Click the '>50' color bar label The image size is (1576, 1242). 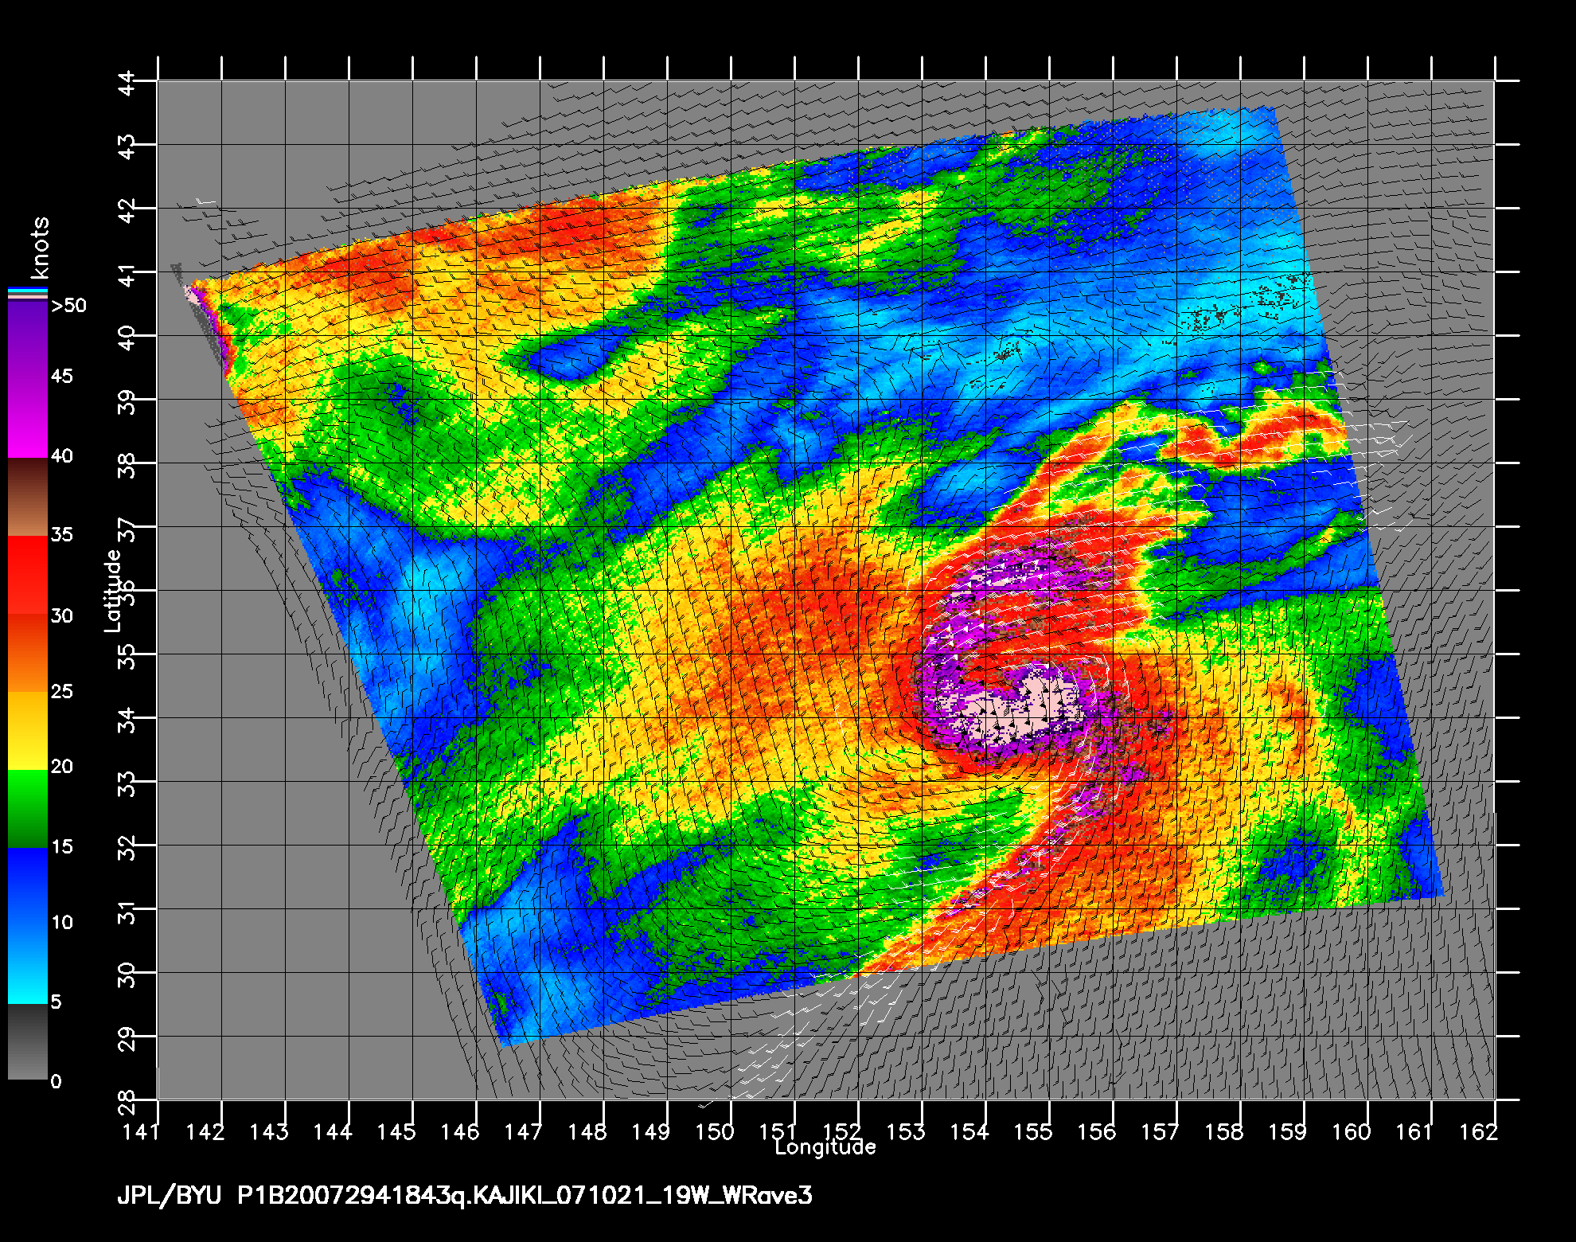(x=68, y=306)
